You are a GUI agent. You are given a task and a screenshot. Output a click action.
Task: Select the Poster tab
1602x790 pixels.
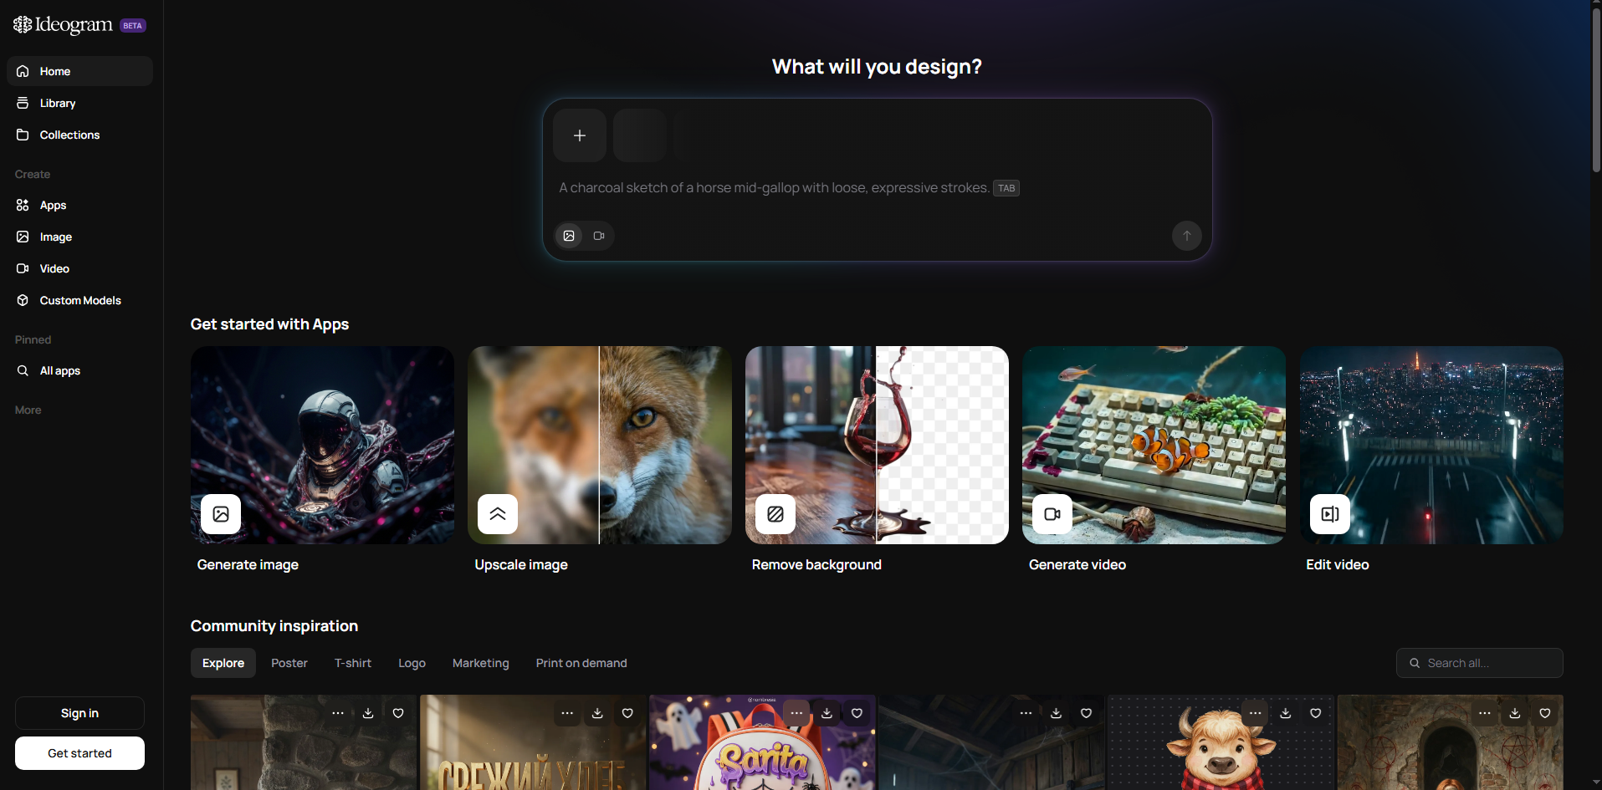[x=289, y=663]
